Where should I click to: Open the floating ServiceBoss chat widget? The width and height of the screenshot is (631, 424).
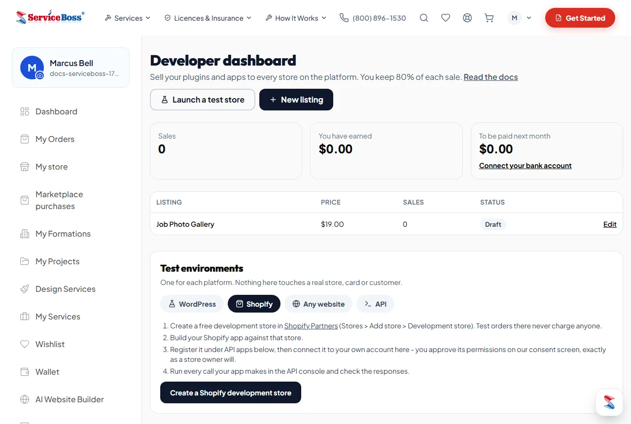coord(609,402)
